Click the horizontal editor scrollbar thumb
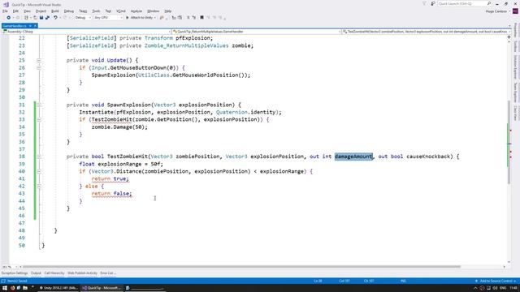520x292 pixels. 241,267
